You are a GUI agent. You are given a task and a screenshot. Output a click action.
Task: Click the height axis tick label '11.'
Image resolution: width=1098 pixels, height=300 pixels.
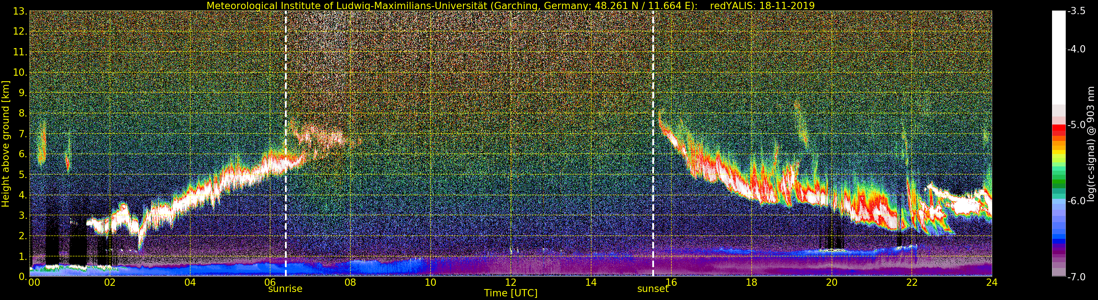20,52
